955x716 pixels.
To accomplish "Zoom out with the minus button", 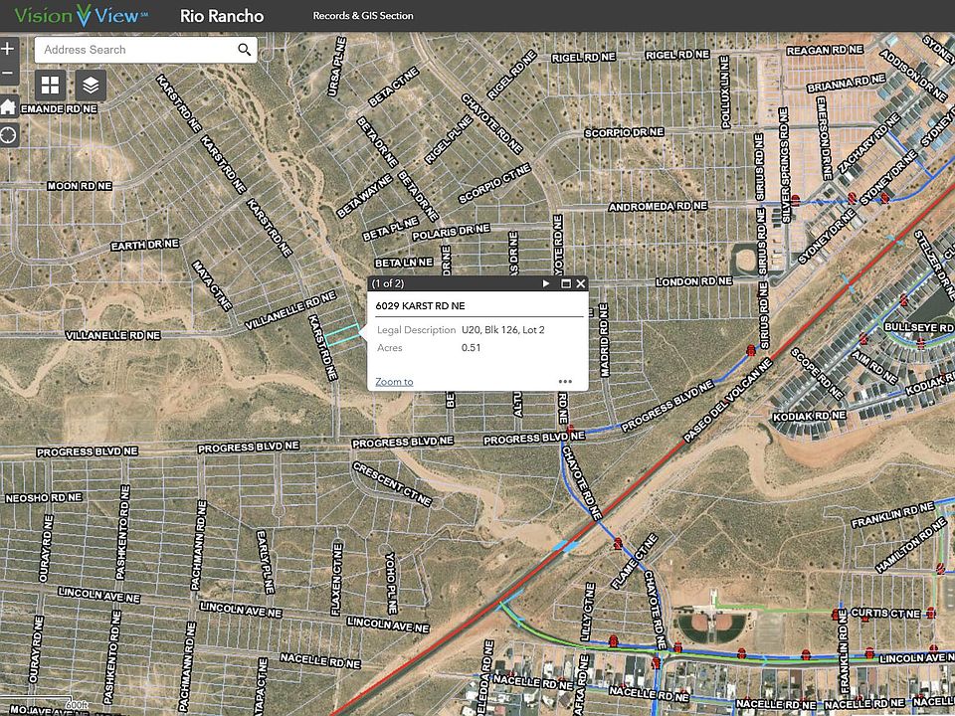I will [x=8, y=73].
